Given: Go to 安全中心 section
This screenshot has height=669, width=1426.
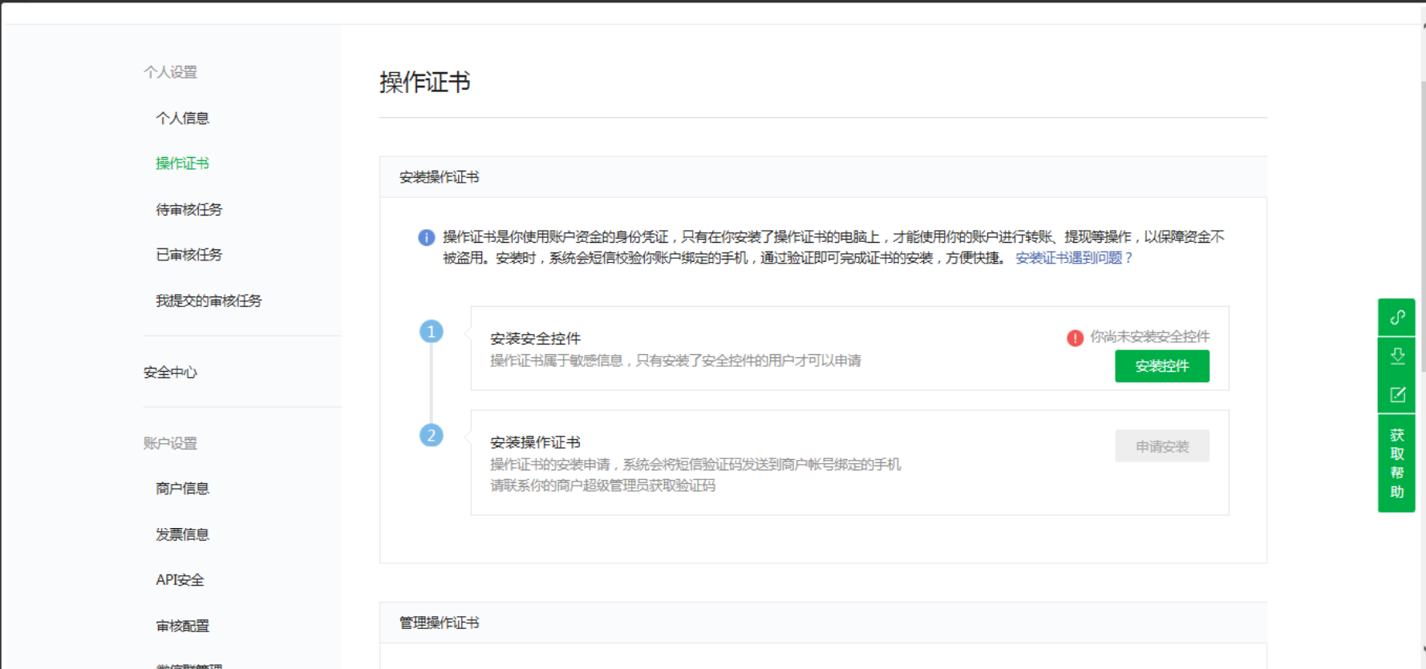Looking at the screenshot, I should [x=170, y=373].
